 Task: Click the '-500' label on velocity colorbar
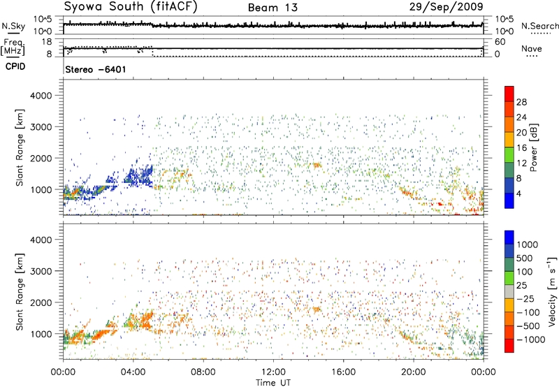(528, 326)
